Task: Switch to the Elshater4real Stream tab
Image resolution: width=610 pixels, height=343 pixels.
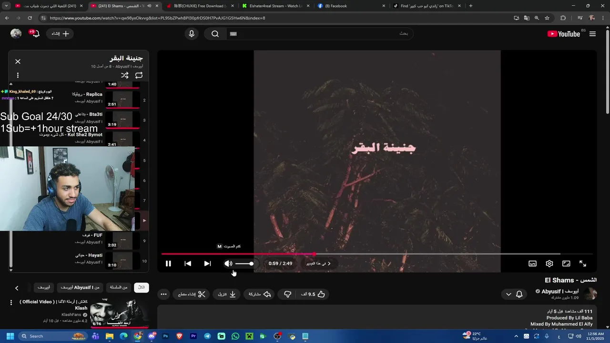Action: [x=275, y=6]
